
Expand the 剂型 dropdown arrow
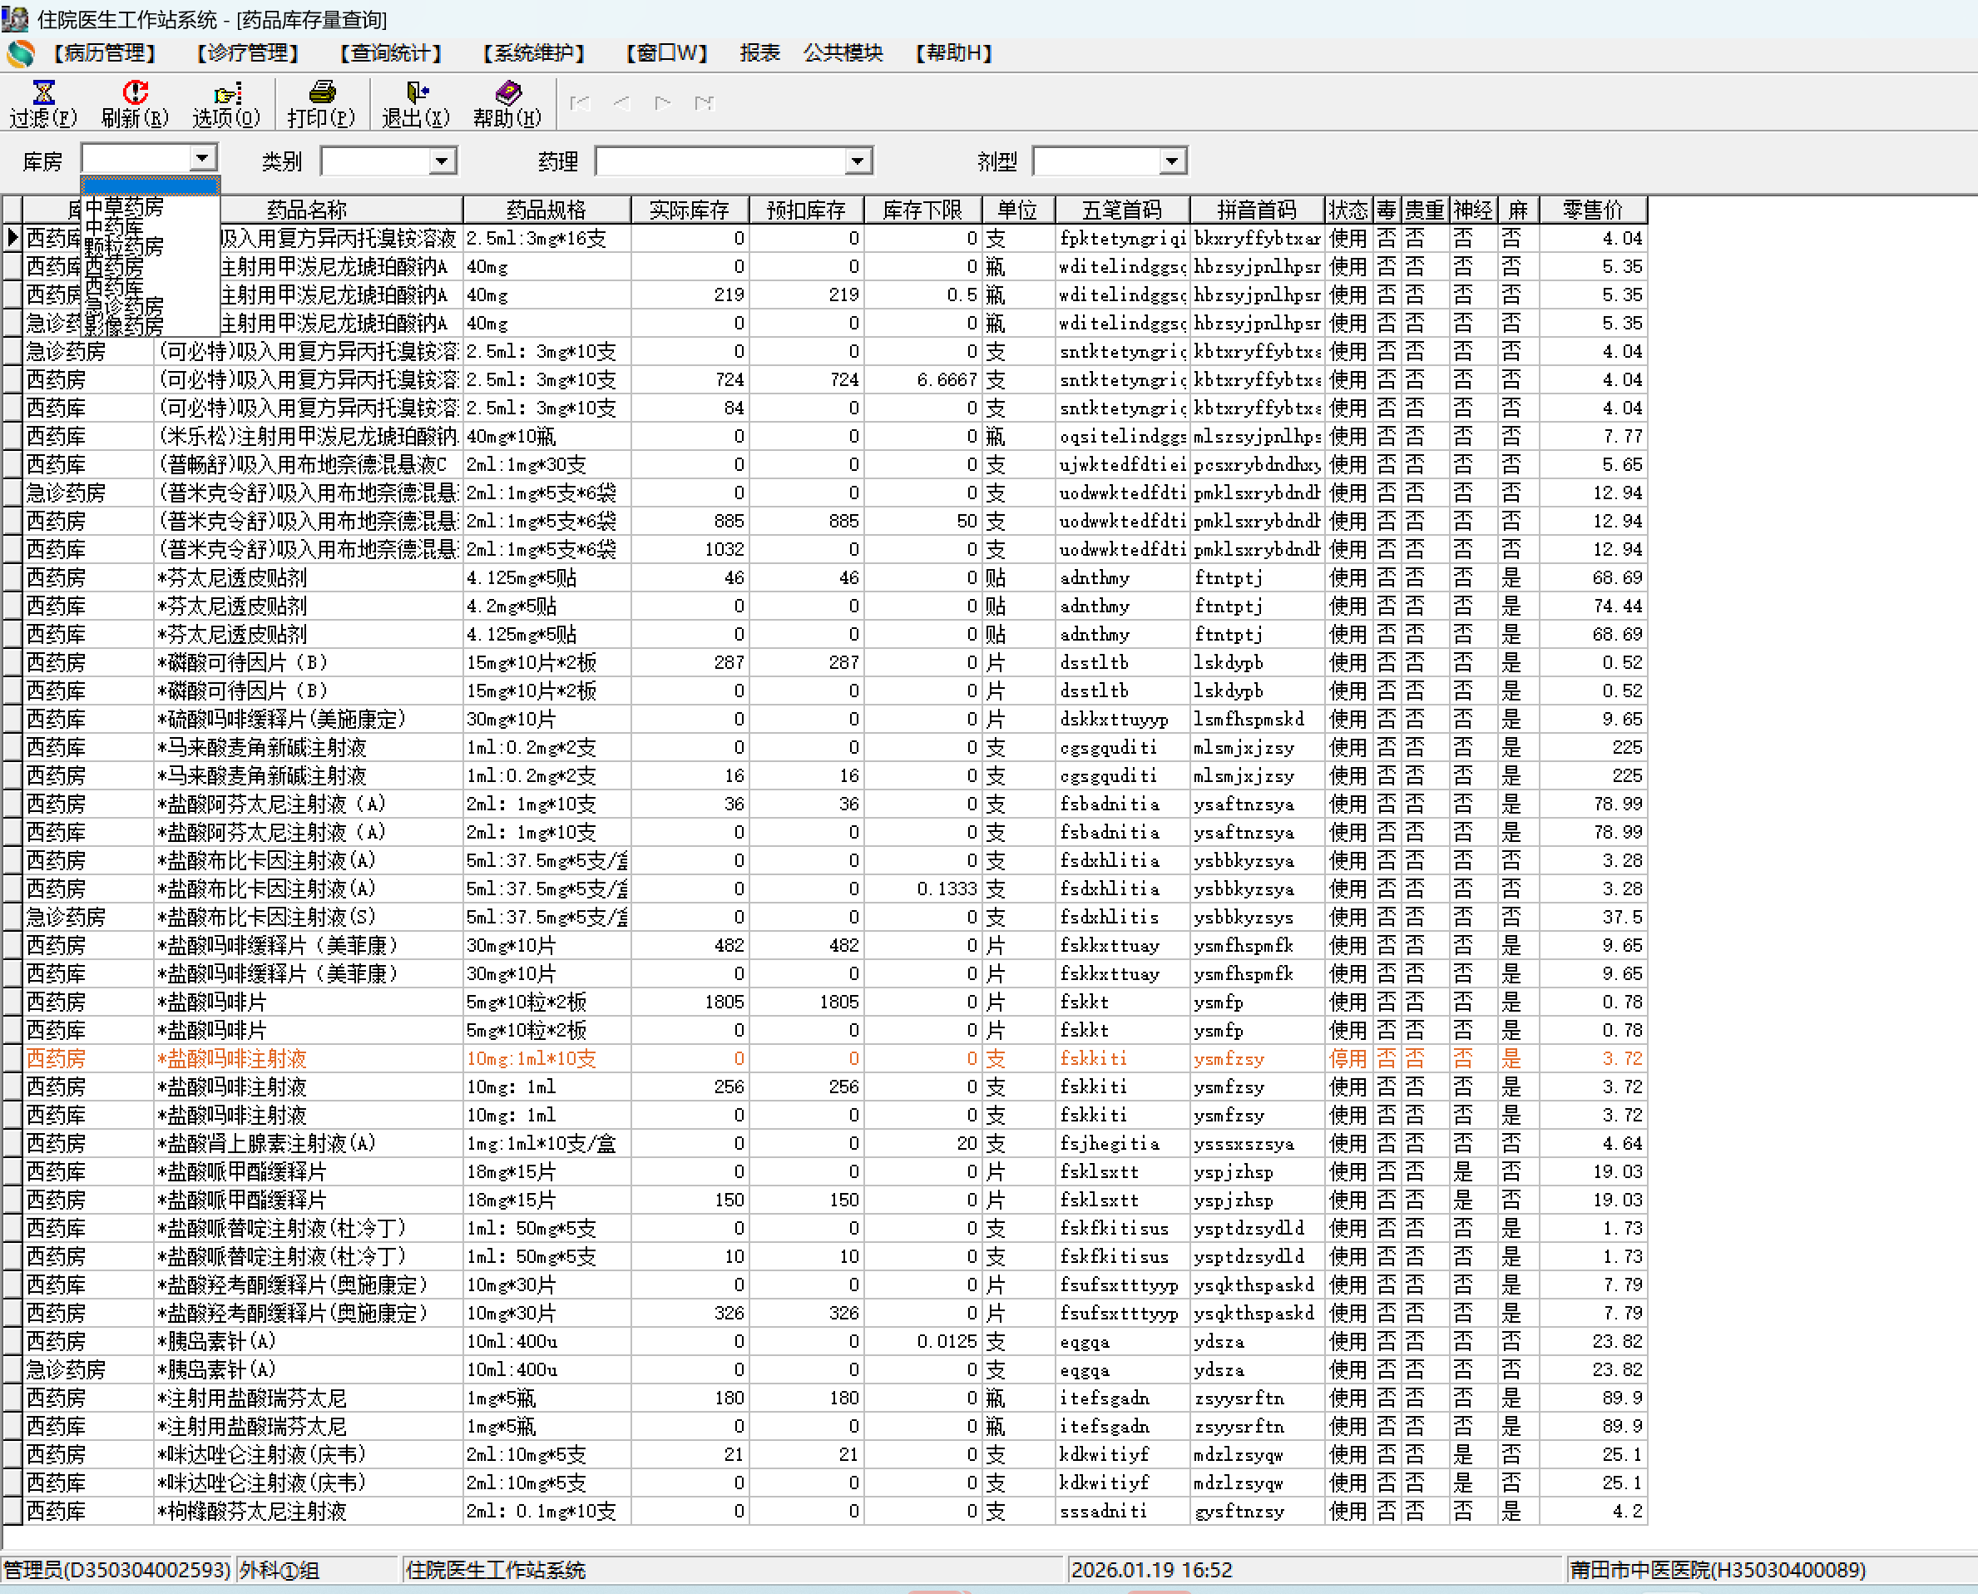[x=1171, y=161]
